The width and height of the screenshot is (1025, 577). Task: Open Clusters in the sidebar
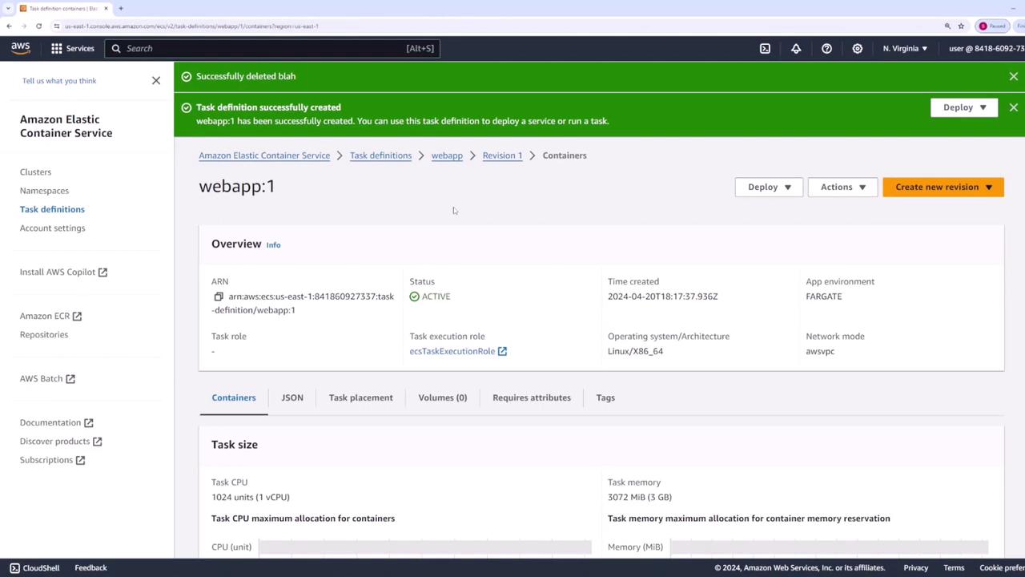point(35,172)
